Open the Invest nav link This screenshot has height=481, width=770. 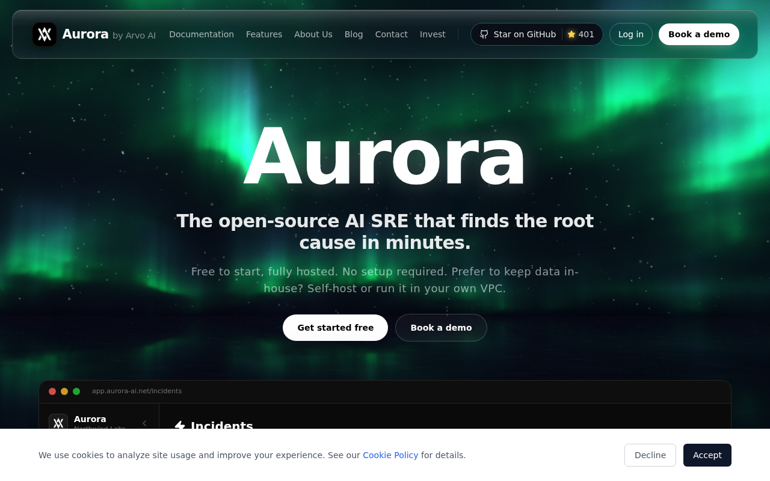[x=433, y=34]
